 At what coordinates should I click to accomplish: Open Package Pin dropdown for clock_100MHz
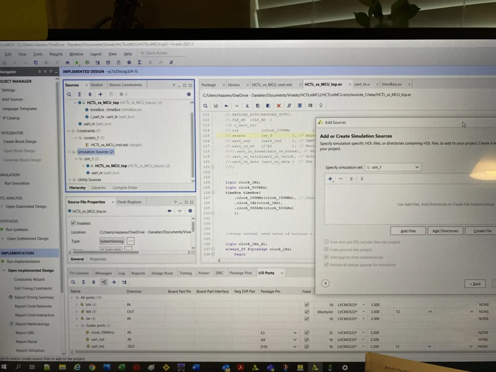pos(295,333)
